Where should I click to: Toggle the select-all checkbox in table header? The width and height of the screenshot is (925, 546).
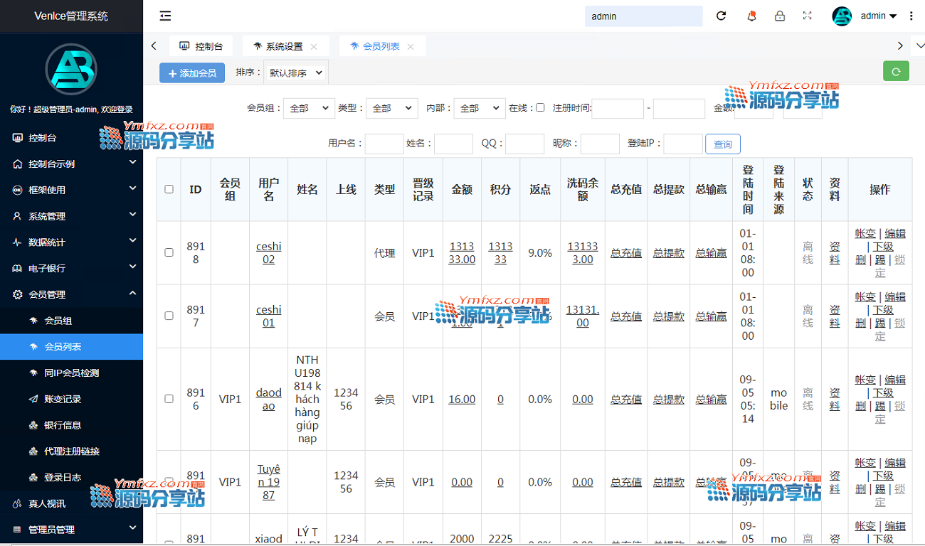[x=169, y=189]
